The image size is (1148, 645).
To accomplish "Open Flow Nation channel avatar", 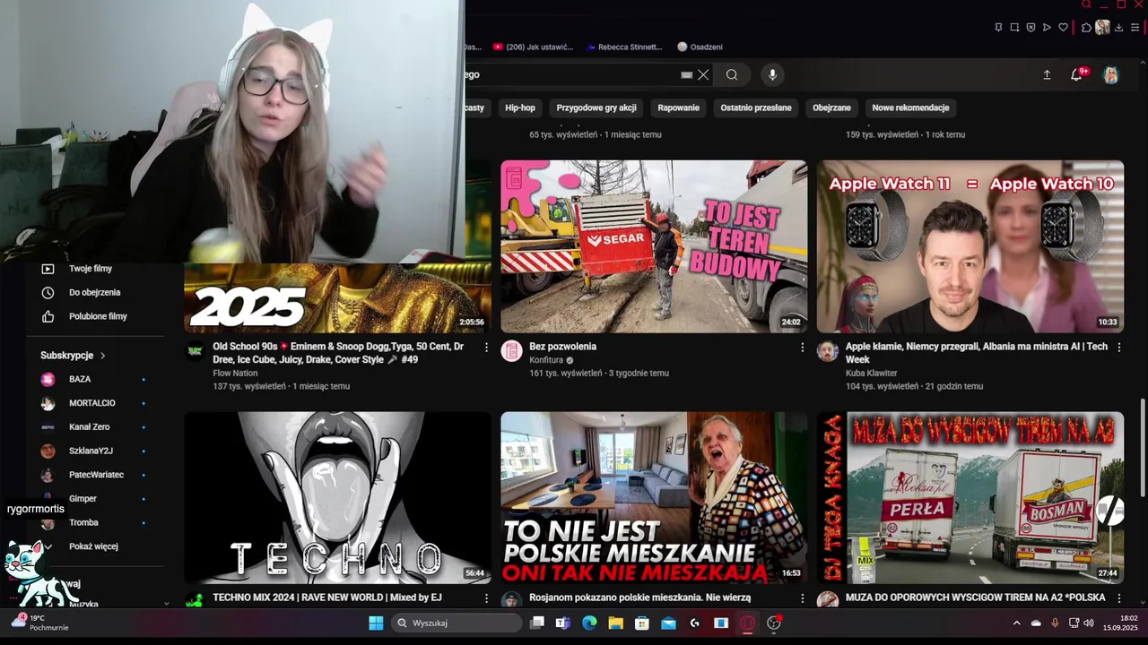I will [x=195, y=351].
